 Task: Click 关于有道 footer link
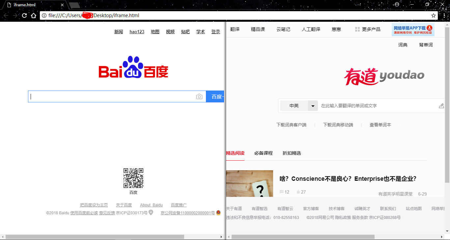234,208
